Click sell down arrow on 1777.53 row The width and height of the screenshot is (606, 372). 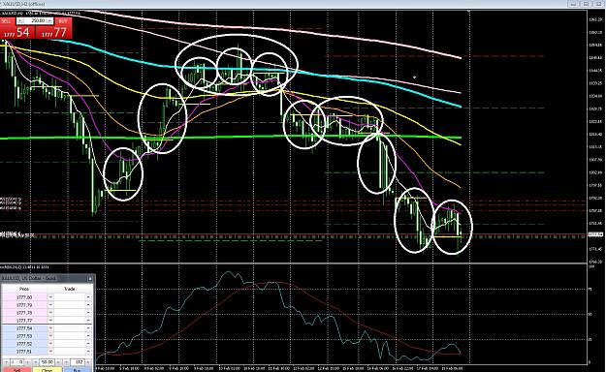50,336
